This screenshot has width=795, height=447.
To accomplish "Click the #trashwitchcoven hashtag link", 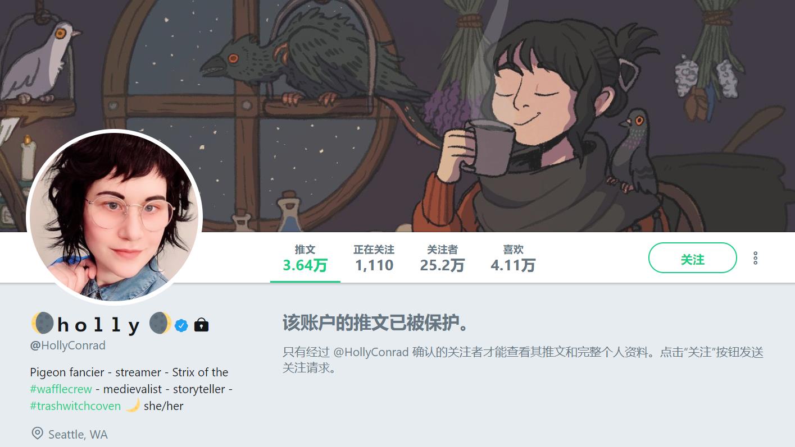I will (75, 405).
